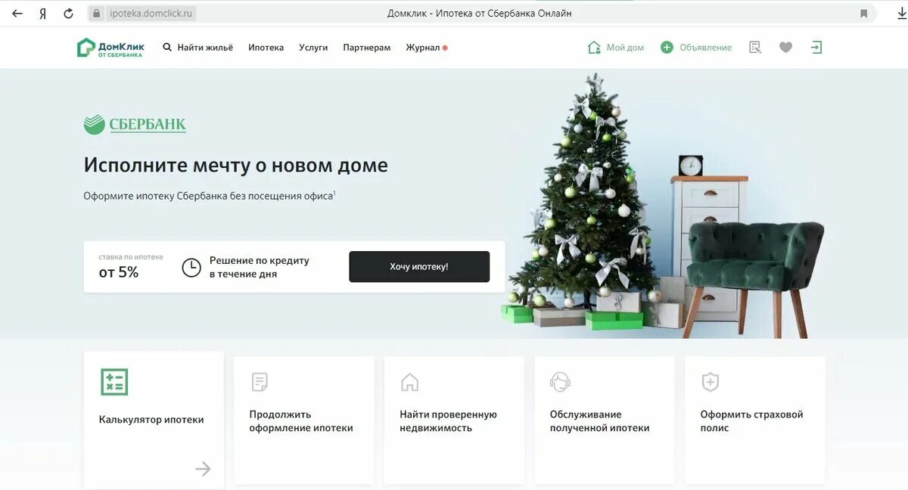
Task: Open 'Оформить страховой полис' card
Action: click(x=755, y=420)
